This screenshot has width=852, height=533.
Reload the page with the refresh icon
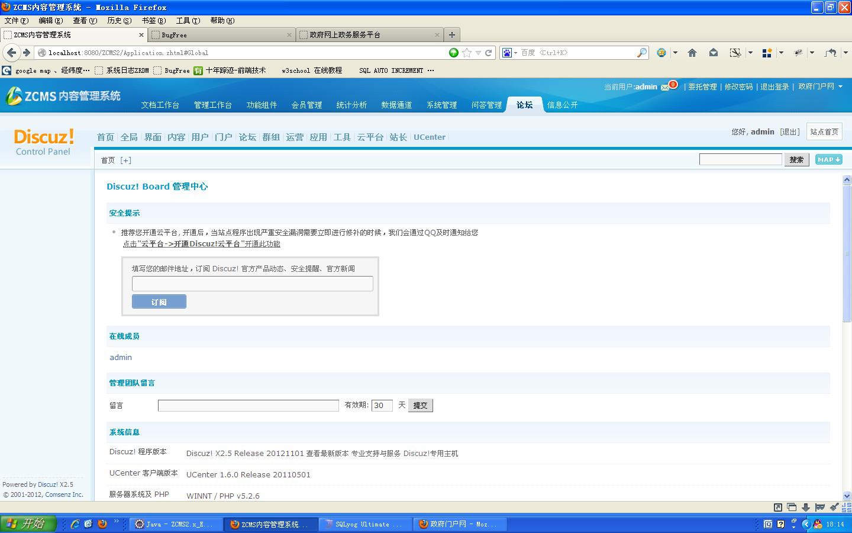[x=489, y=53]
